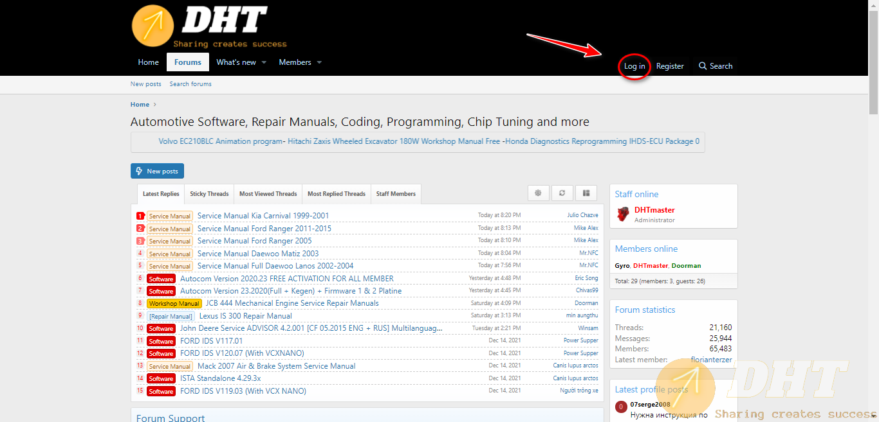
Task: Expand the What's new dropdown arrow
Action: (264, 63)
